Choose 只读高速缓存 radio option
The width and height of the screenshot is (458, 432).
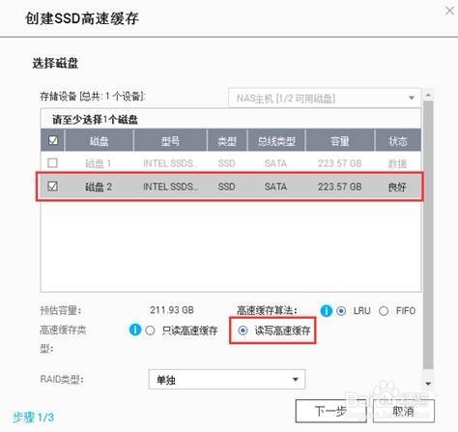click(x=150, y=331)
